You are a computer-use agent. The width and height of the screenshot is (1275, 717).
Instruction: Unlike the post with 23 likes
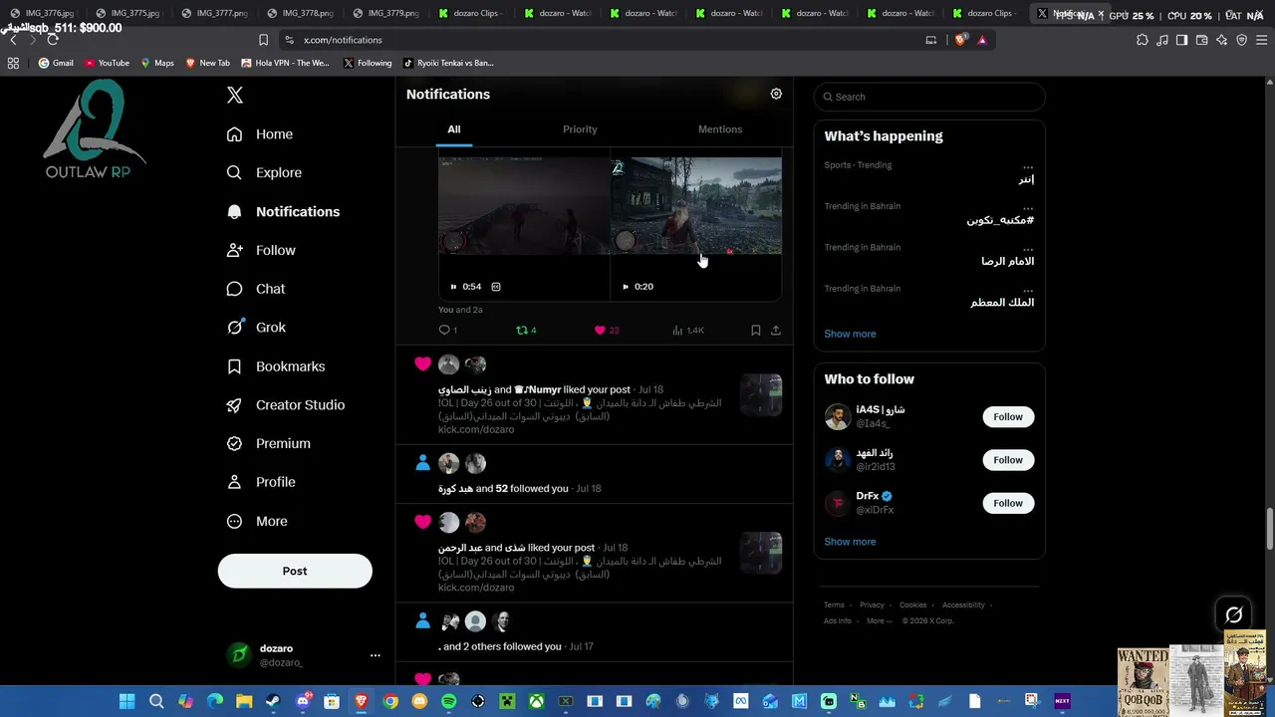click(x=607, y=330)
